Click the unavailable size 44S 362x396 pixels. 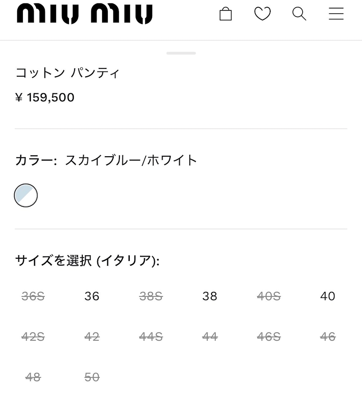click(x=151, y=337)
